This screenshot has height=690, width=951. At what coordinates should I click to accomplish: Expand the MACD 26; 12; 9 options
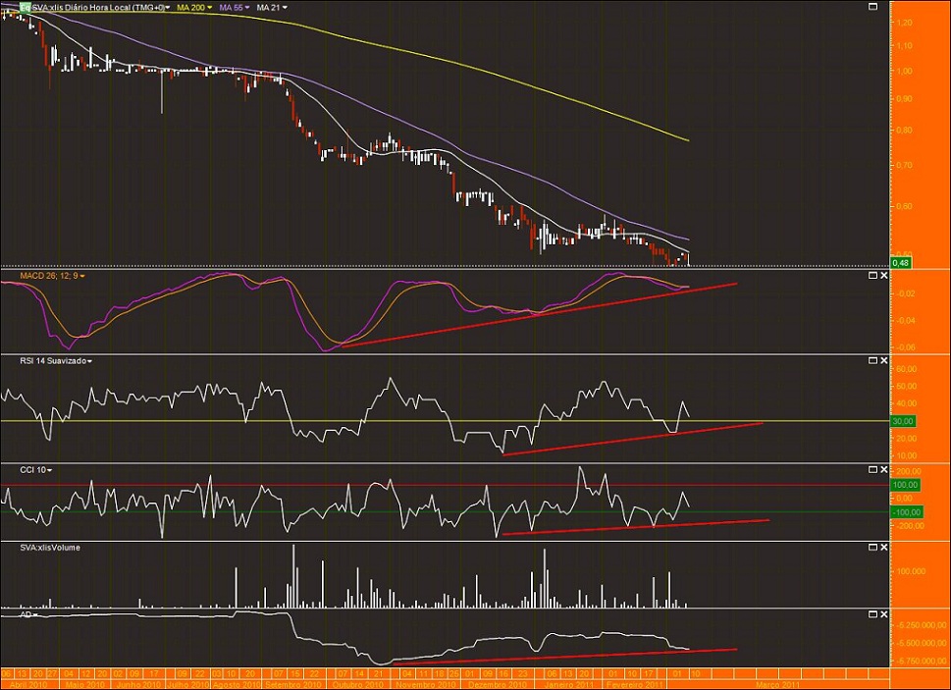point(82,276)
